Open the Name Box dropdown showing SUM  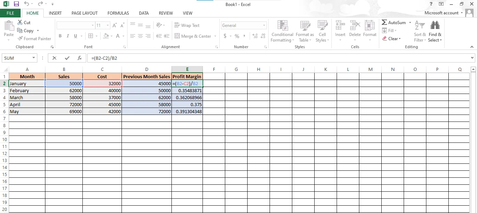[34, 58]
